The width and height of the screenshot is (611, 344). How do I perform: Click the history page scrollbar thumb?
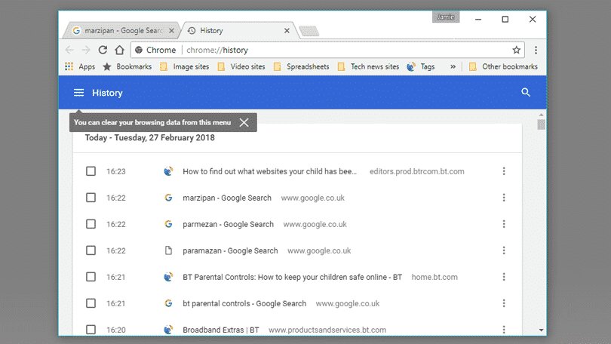[x=541, y=124]
